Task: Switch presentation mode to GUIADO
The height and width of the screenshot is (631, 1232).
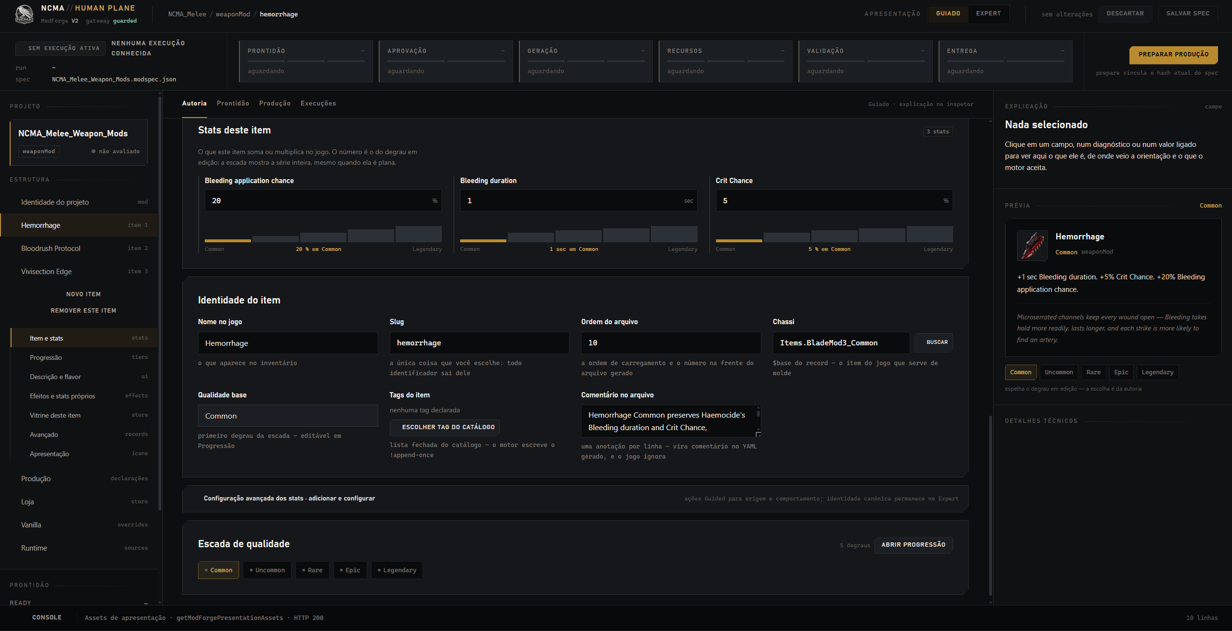Action: click(x=948, y=13)
